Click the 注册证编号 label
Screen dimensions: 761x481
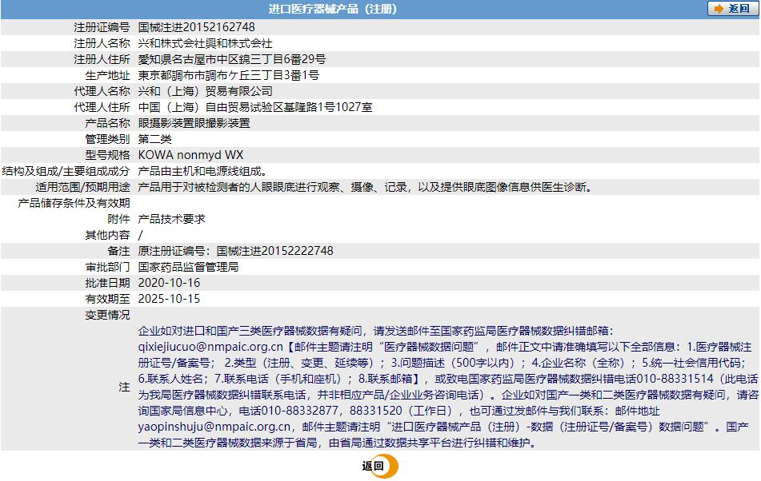click(x=102, y=27)
